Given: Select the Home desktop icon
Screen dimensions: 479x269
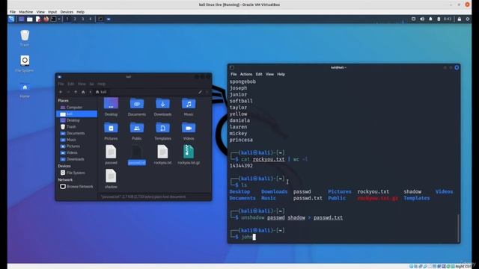Looking at the screenshot, I should 25,90.
